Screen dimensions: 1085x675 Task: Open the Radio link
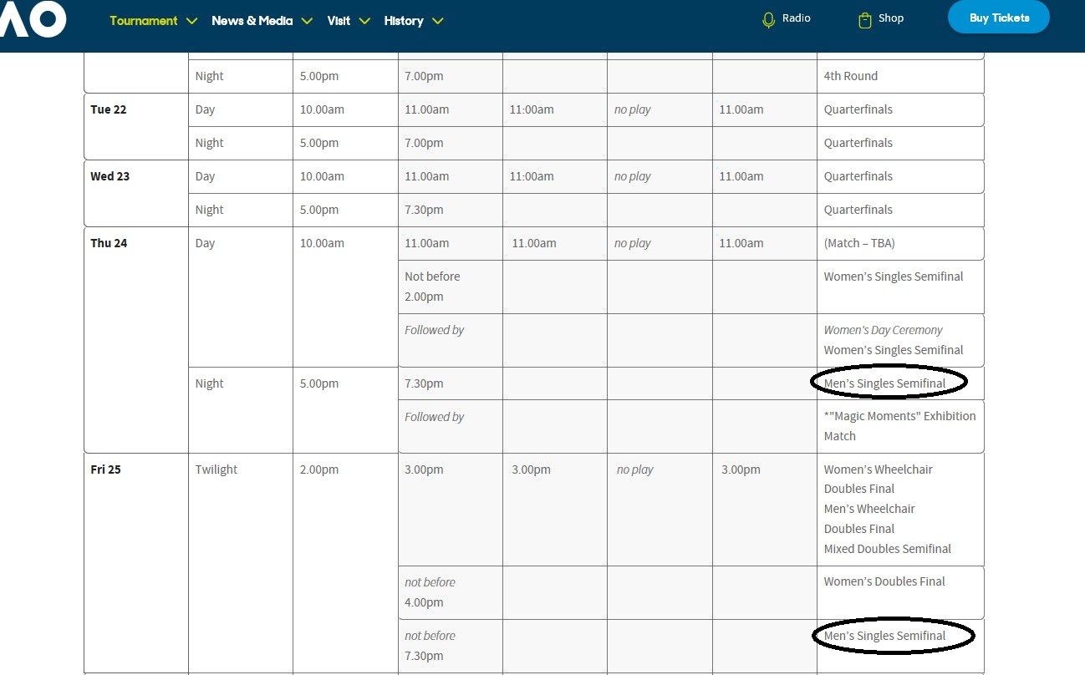796,18
